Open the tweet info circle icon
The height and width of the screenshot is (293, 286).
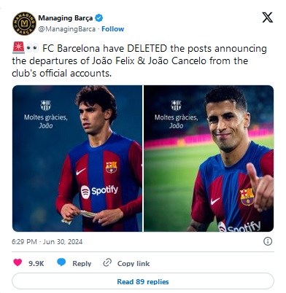[x=268, y=241]
